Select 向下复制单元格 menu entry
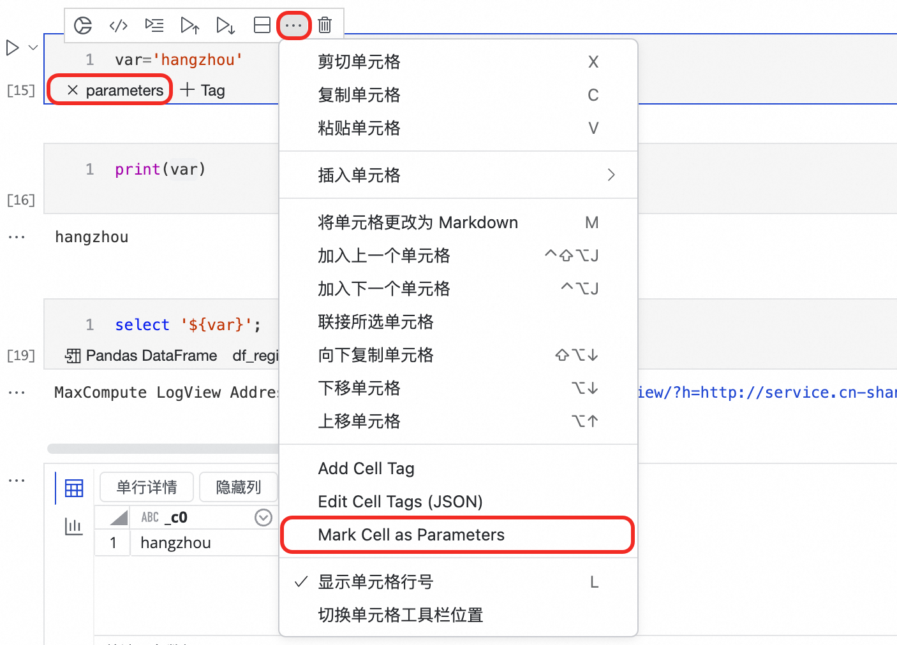Viewport: 897px width, 645px height. click(458, 355)
